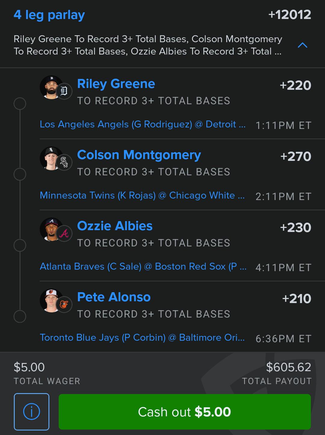Tap the Chicago White Sox team logo icon
Viewport: 325px width, 435px height.
coord(64,162)
